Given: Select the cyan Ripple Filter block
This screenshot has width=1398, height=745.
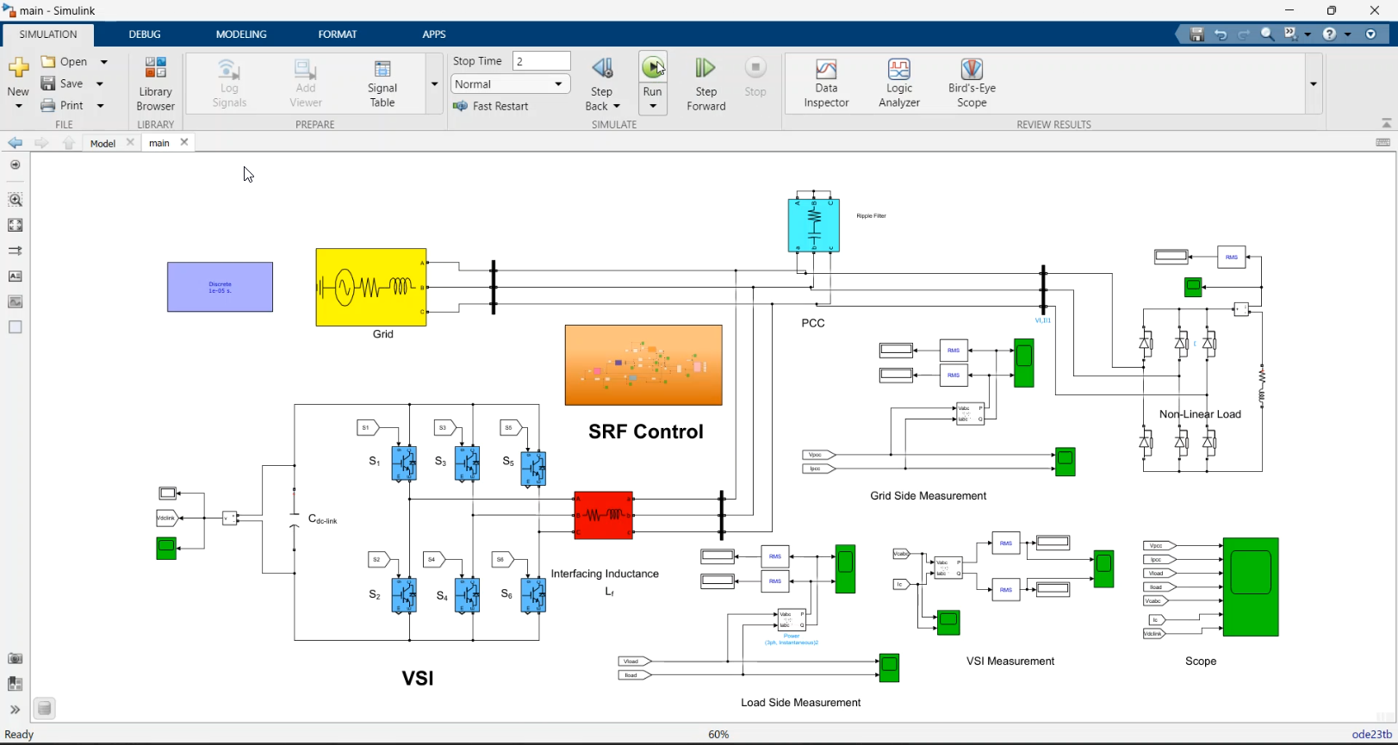Looking at the screenshot, I should pyautogui.click(x=814, y=225).
